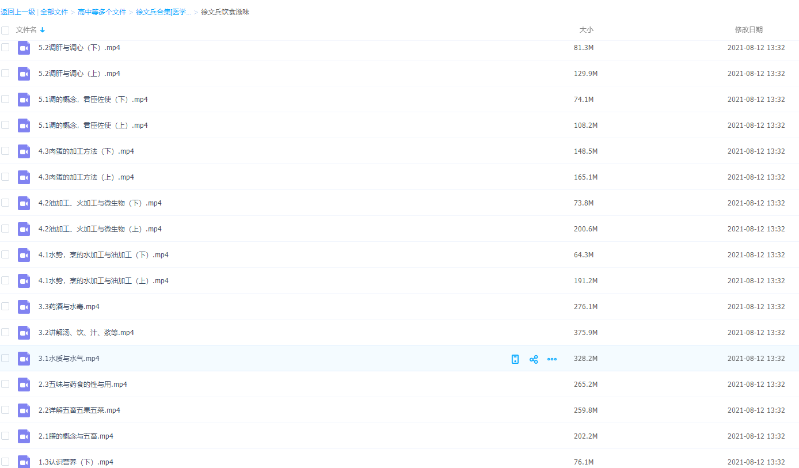Click the video file icon for 3.3药酒与水毒.mp4
This screenshot has width=799, height=468.
coord(24,307)
